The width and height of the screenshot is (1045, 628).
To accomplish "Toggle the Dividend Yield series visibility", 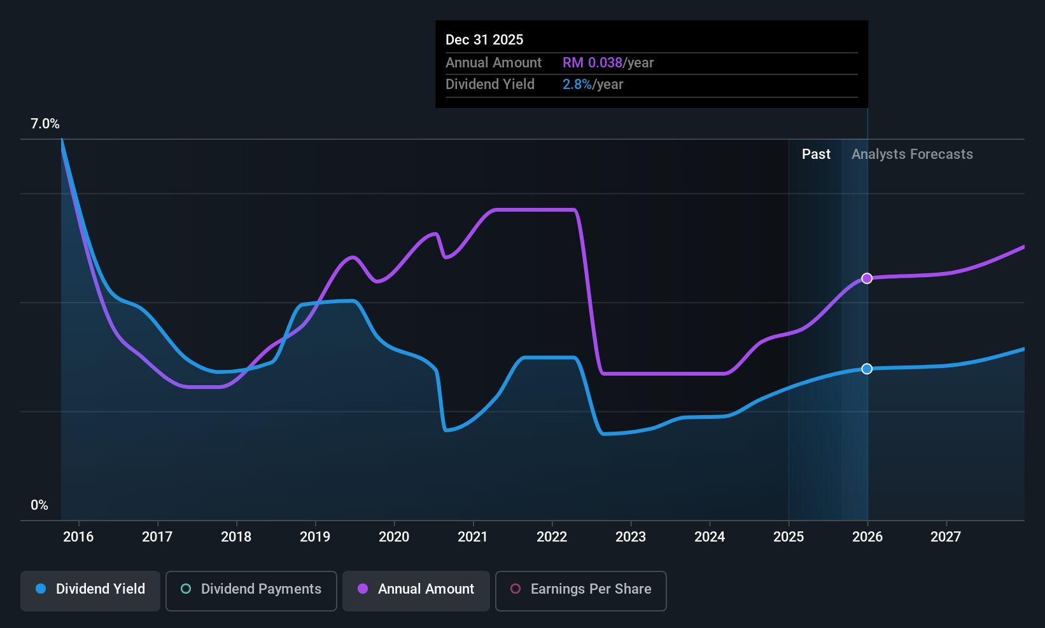I will (90, 590).
